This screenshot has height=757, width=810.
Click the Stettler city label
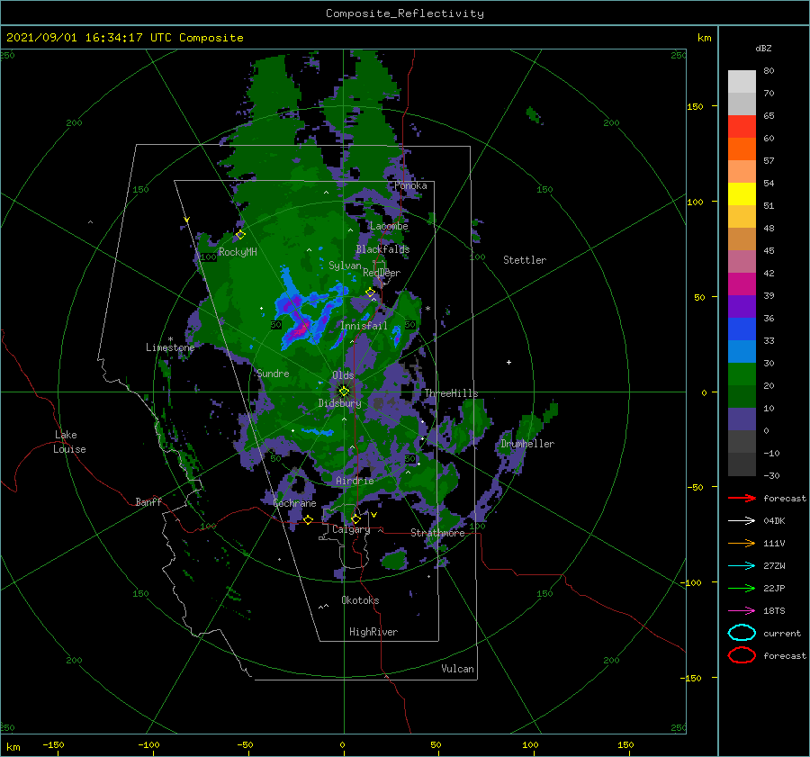[525, 260]
